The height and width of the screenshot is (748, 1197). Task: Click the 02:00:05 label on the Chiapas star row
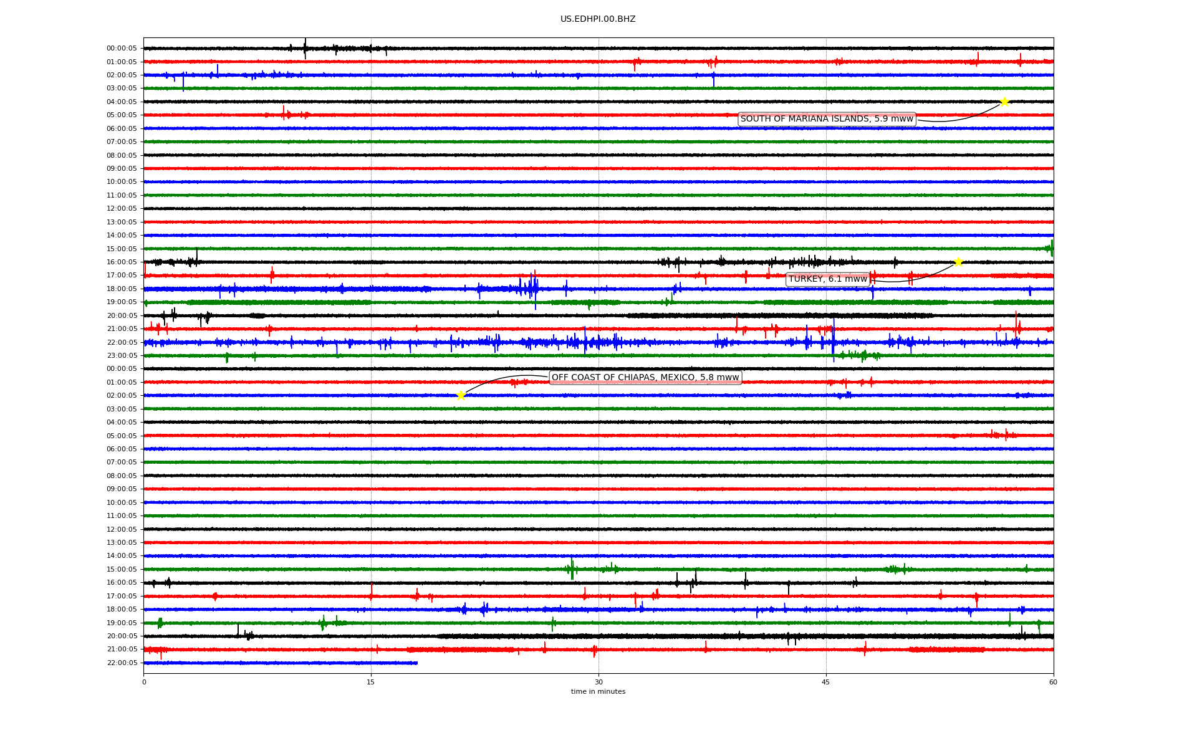pos(122,396)
